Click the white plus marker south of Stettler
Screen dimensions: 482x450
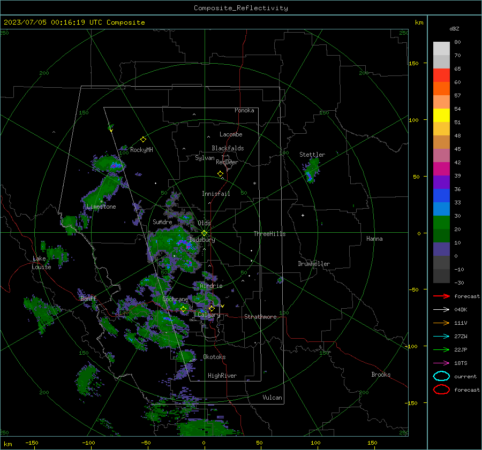tap(303, 215)
